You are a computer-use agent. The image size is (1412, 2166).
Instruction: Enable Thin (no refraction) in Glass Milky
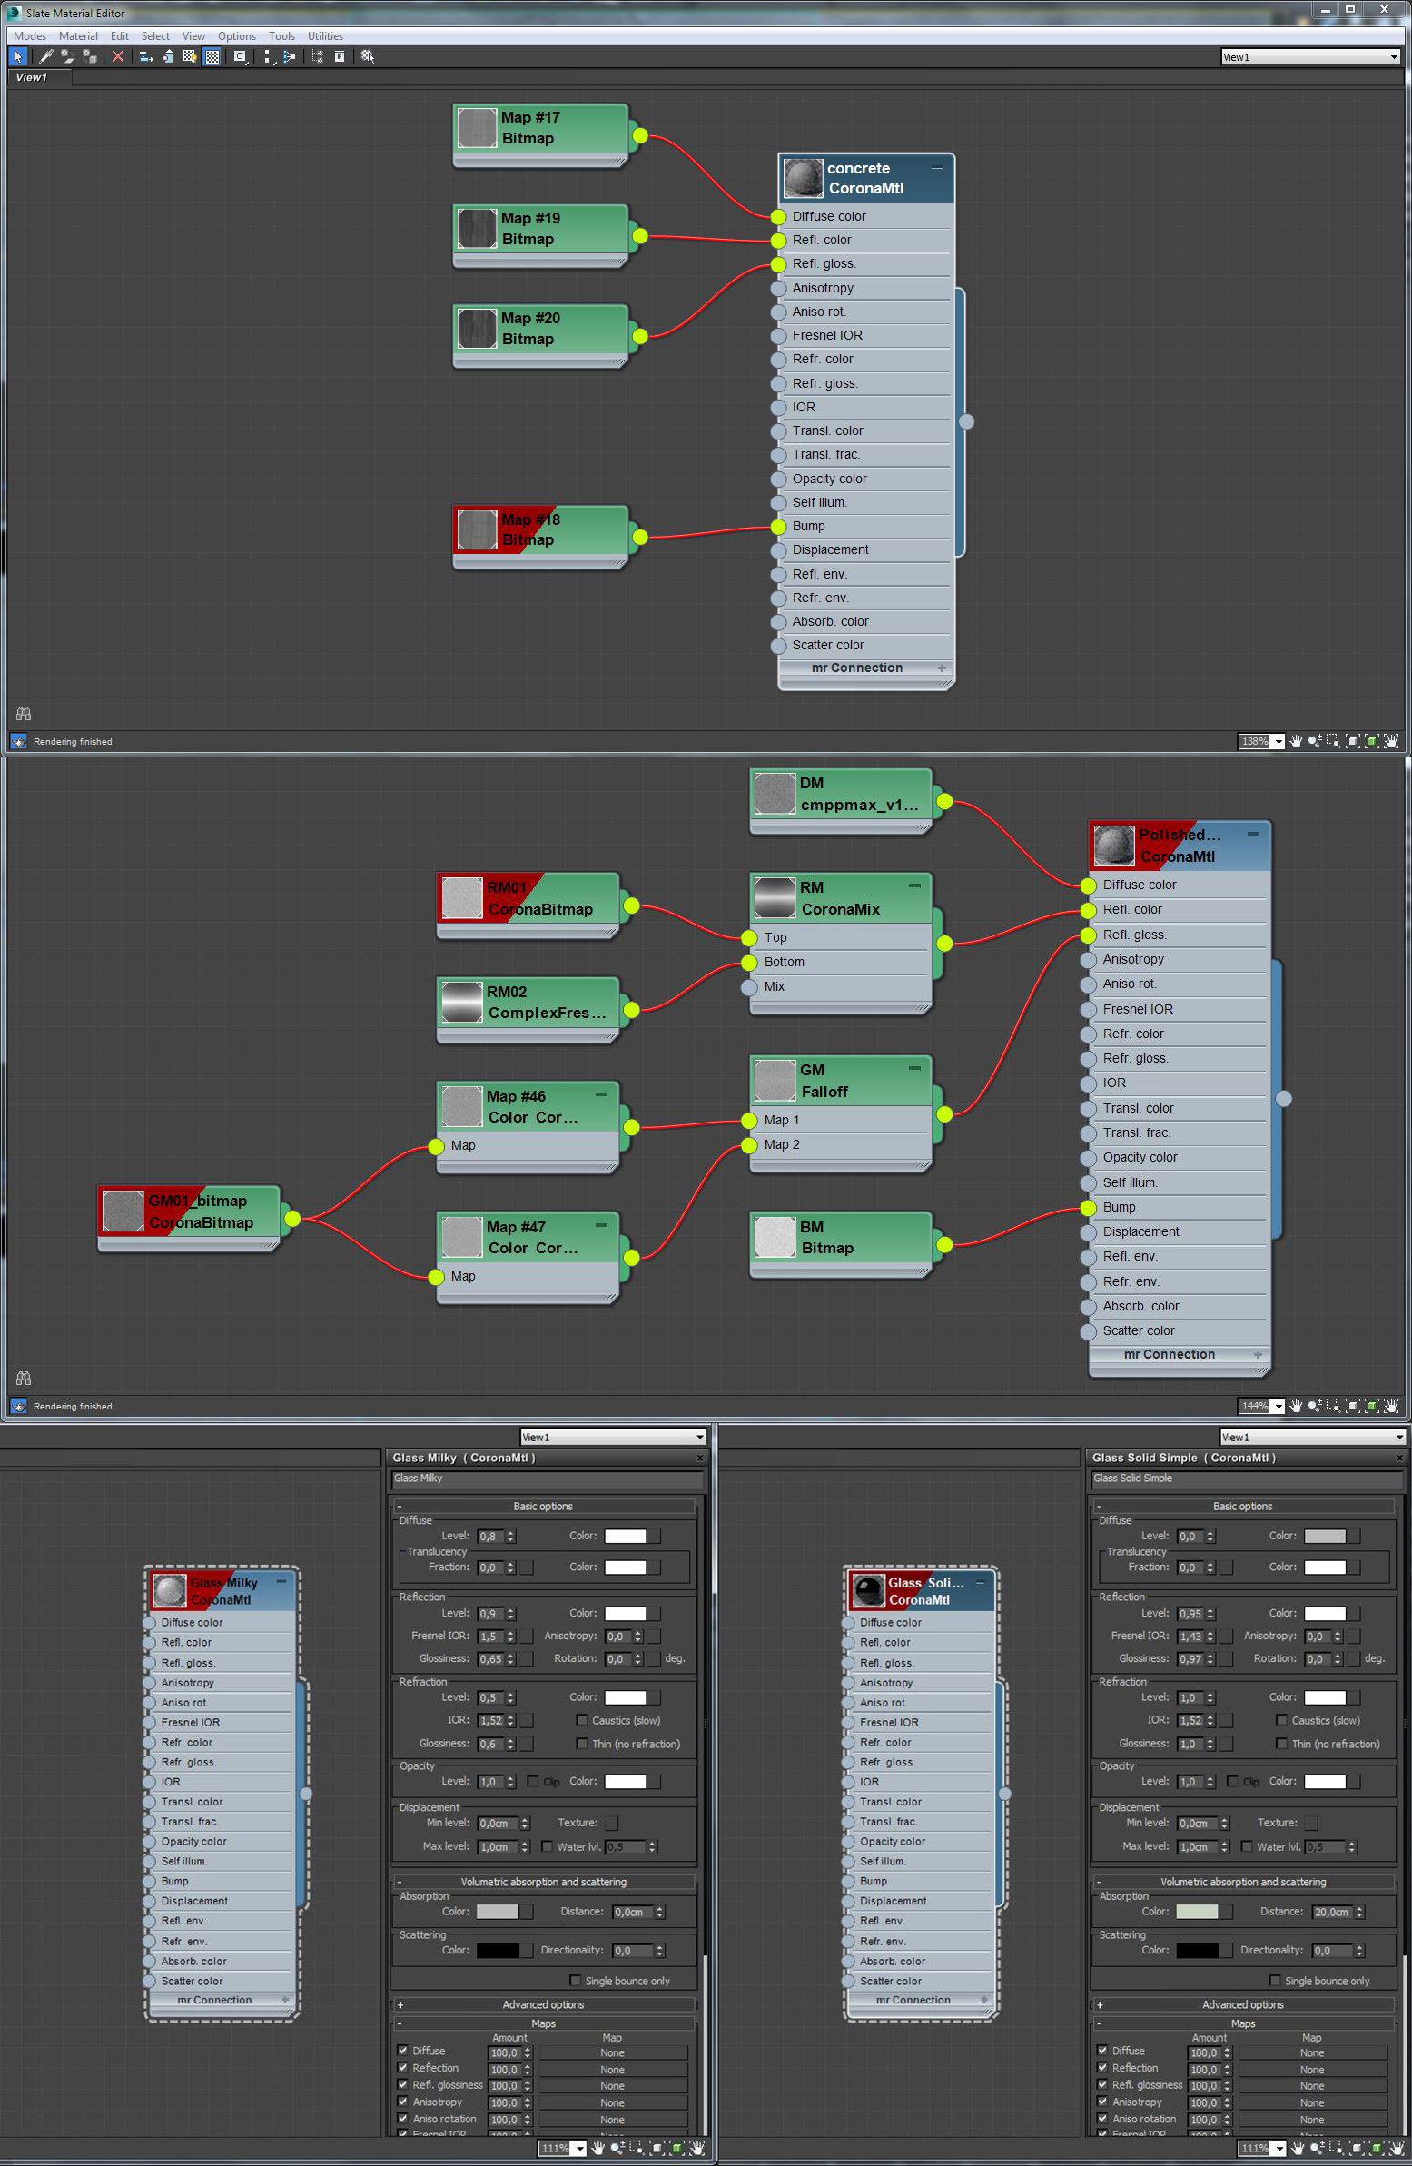[x=581, y=1744]
